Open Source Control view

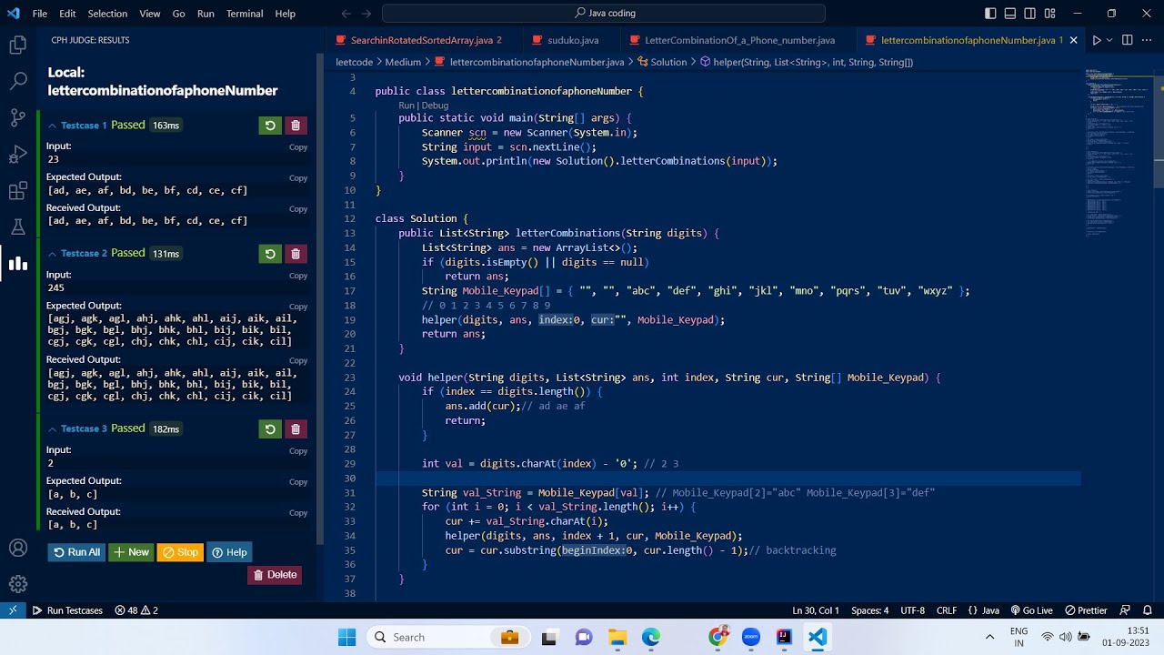click(17, 117)
